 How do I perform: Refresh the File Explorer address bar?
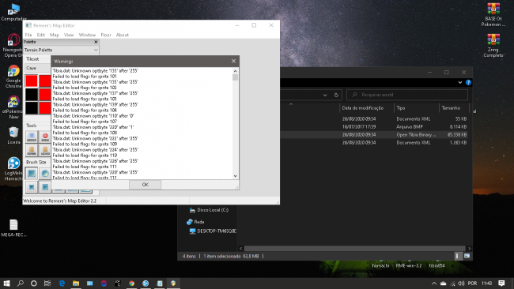(336, 95)
